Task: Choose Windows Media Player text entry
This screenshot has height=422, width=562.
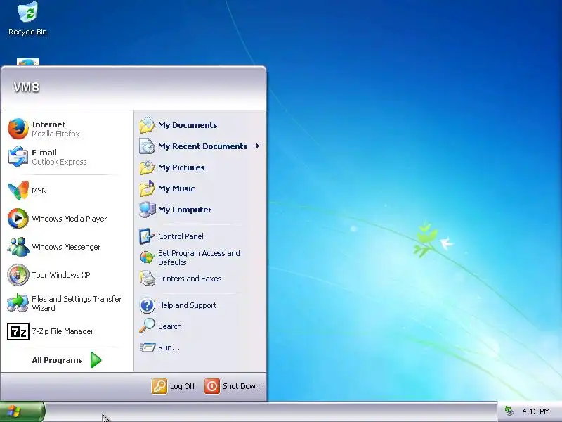Action: (69, 219)
